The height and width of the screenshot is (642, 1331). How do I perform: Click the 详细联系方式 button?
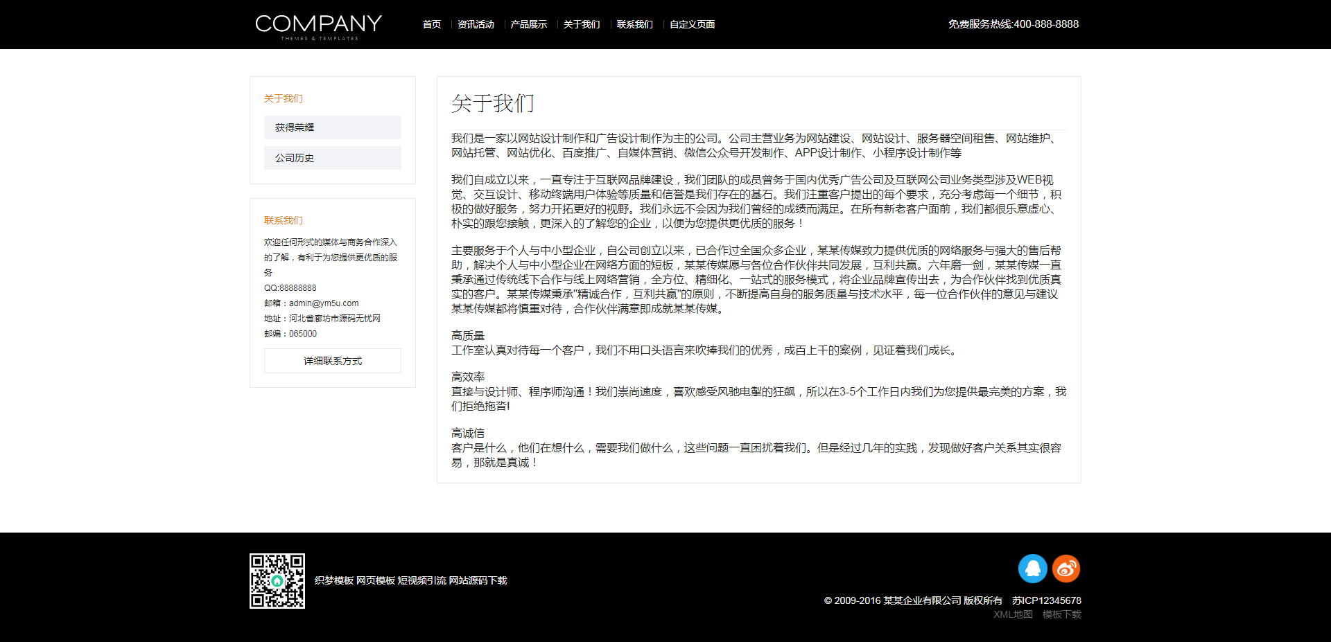(332, 361)
